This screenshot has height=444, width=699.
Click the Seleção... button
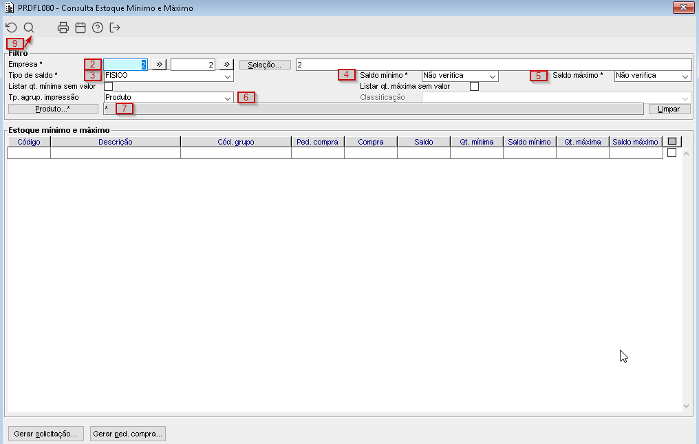(x=265, y=65)
